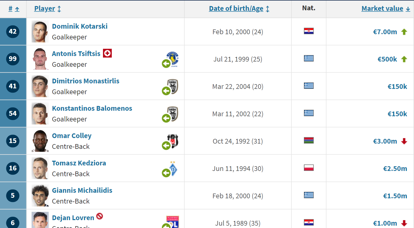The image size is (414, 228).
Task: Click Antonis Tsiftsis red injury cross icon
Action: pos(107,53)
